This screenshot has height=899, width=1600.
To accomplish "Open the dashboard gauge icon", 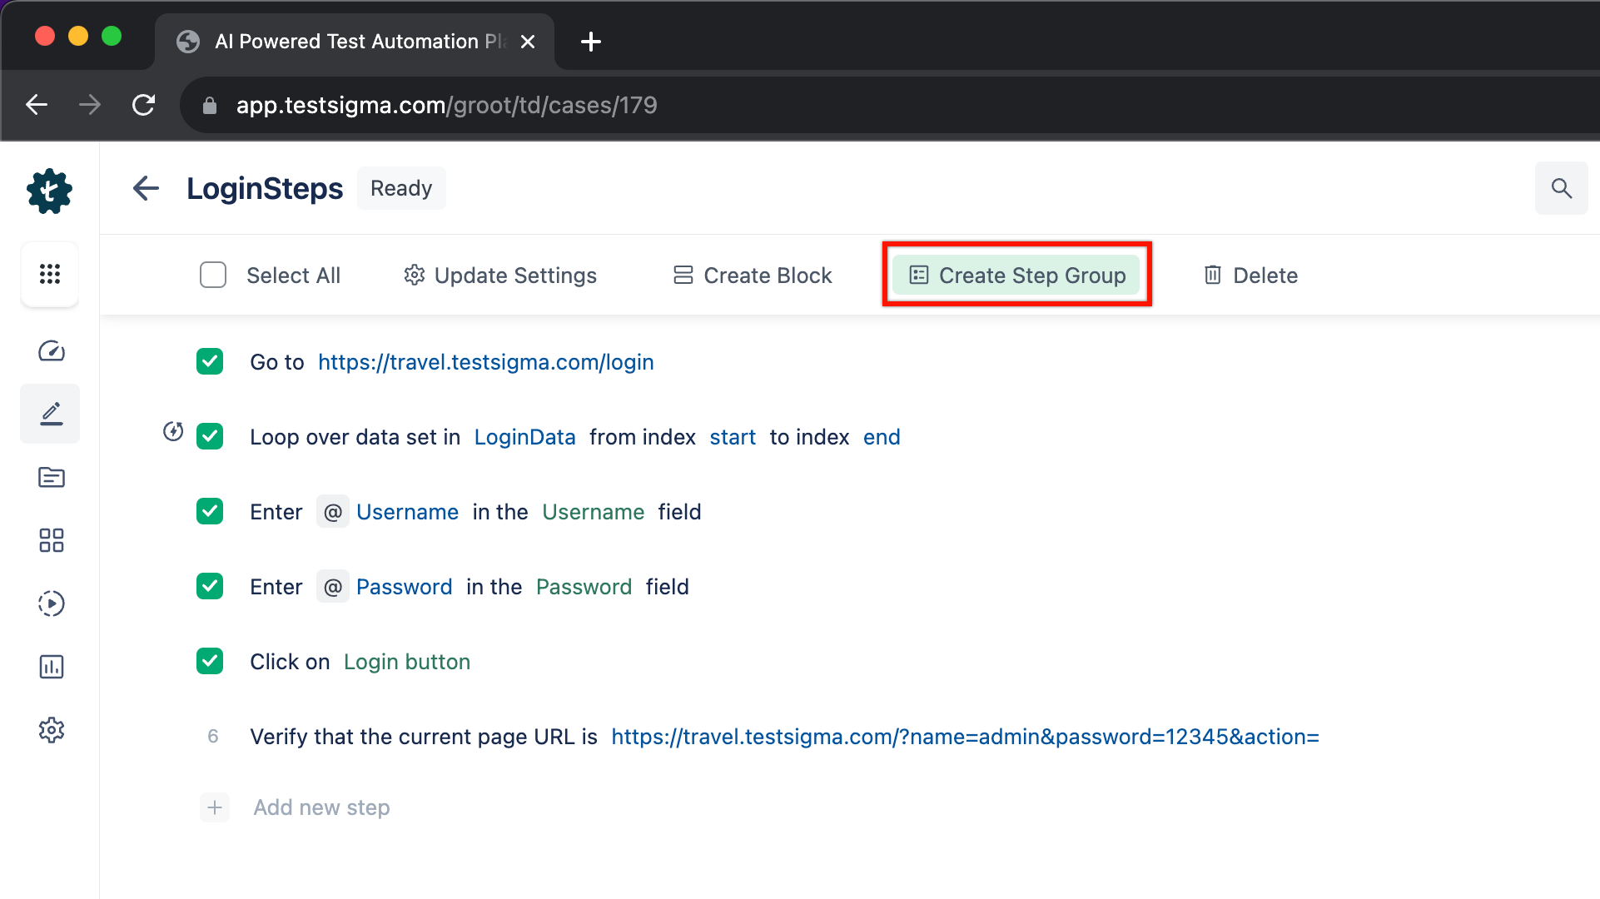I will 52,351.
